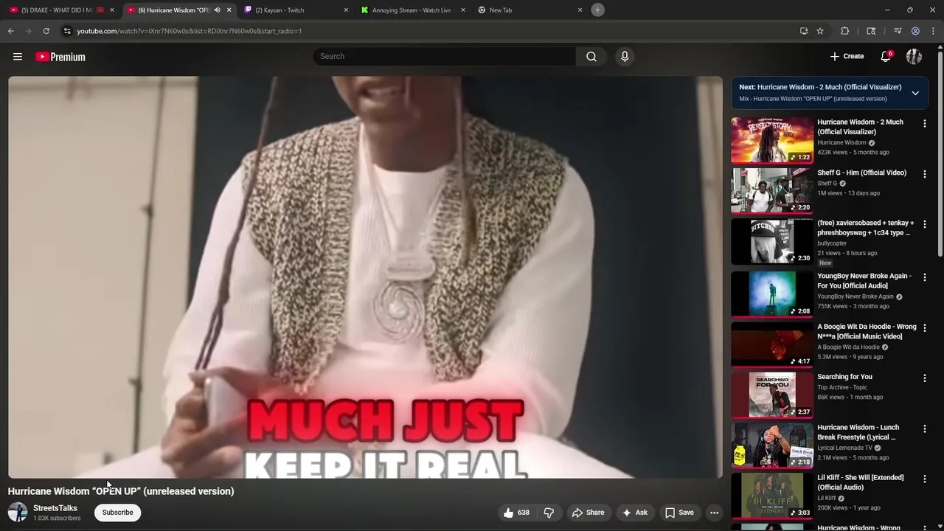Open Sheff G - Him thumbnail
The height and width of the screenshot is (531, 944).
[772, 190]
